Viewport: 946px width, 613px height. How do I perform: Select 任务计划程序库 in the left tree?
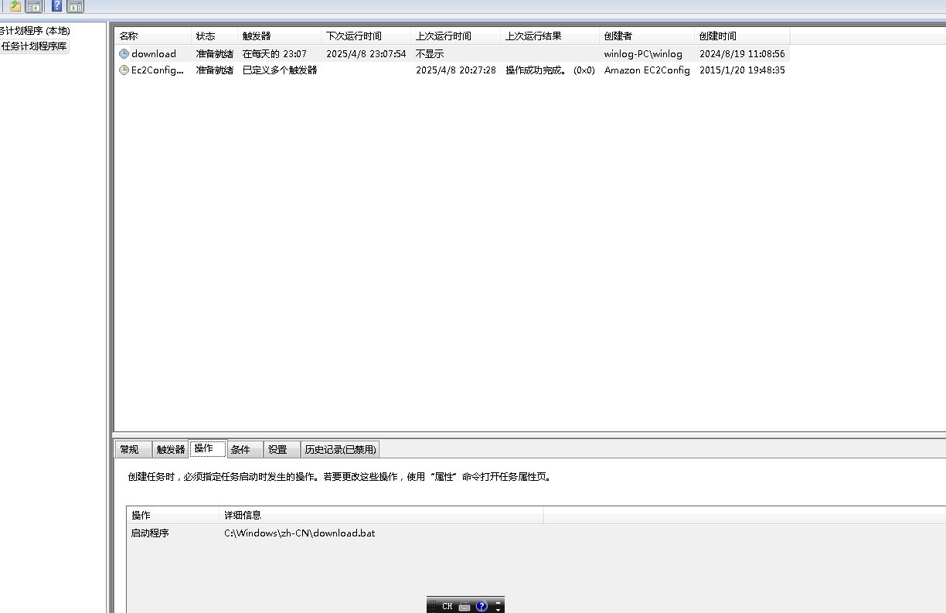(34, 46)
